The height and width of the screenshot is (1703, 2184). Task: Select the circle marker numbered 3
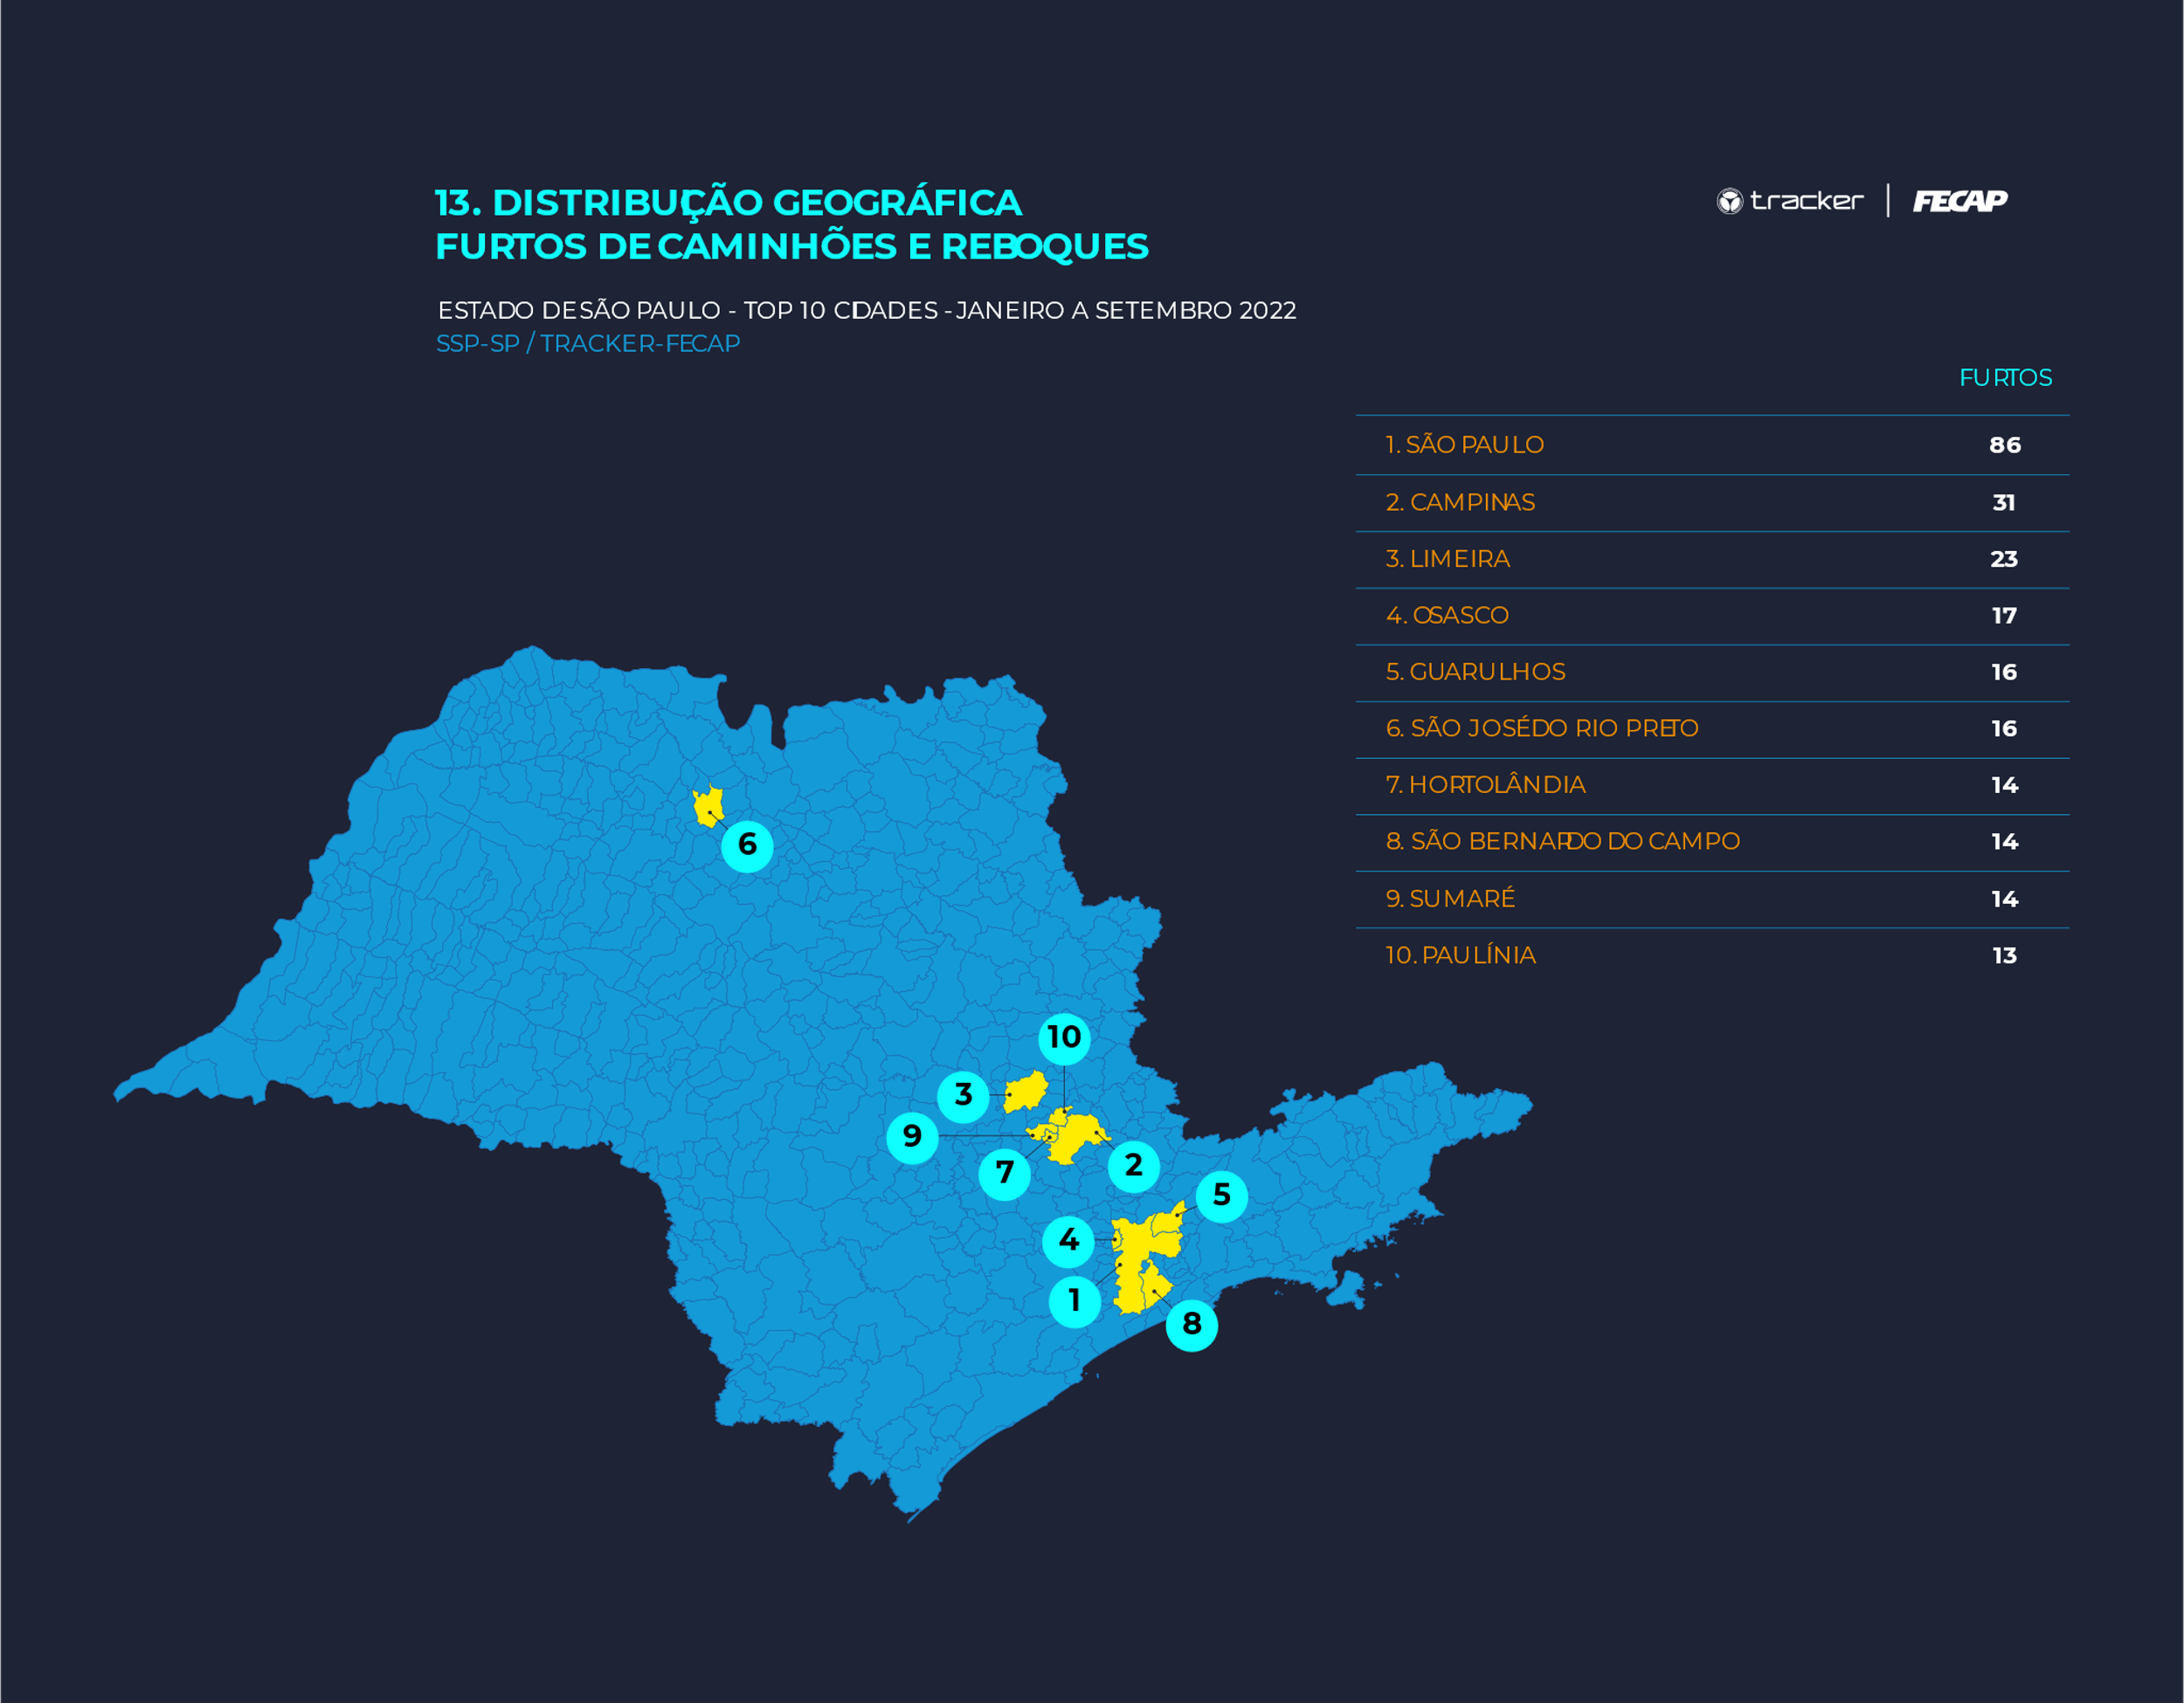[x=963, y=1095]
